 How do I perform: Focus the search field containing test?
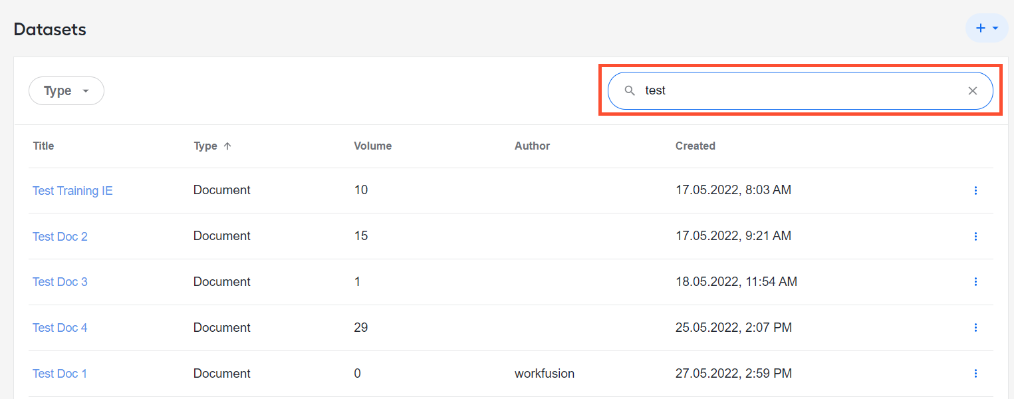pos(800,90)
